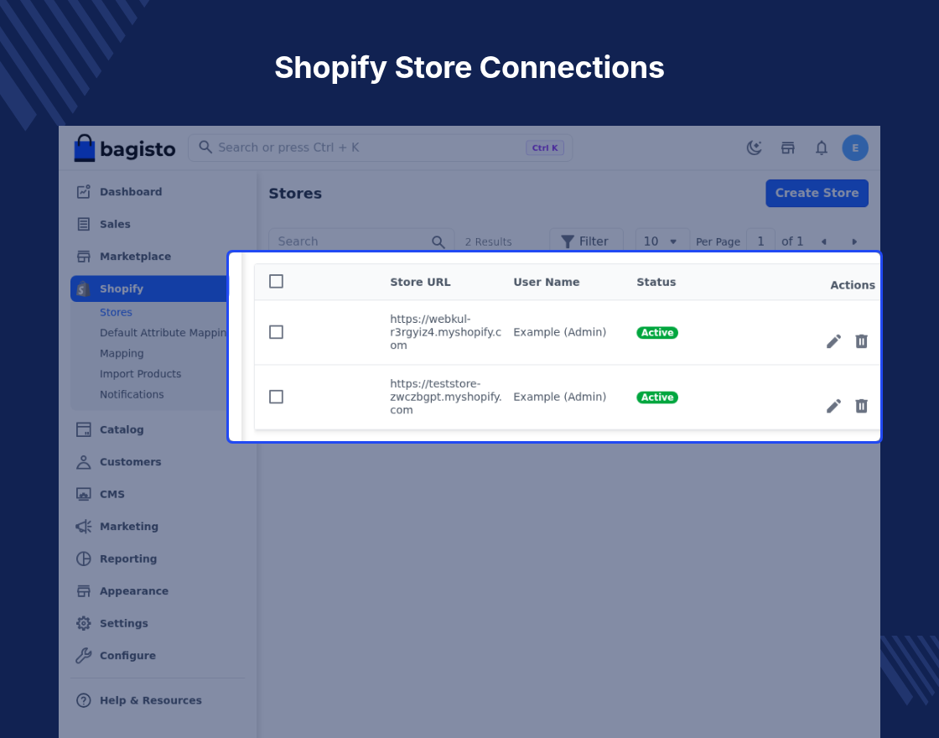Click the magnifier icon in table search
This screenshot has width=939, height=738.
click(438, 242)
